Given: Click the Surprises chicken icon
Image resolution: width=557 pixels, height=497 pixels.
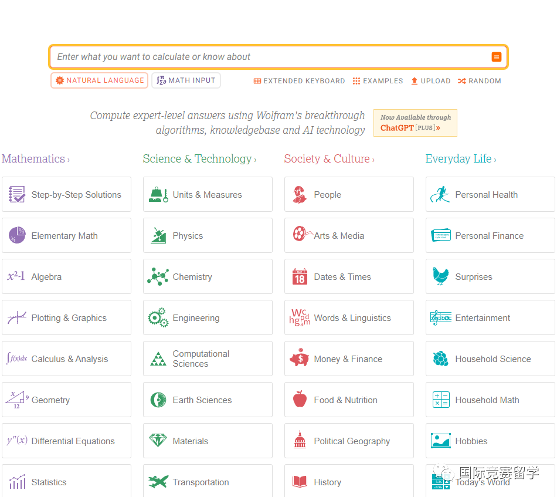Looking at the screenshot, I should (x=440, y=276).
